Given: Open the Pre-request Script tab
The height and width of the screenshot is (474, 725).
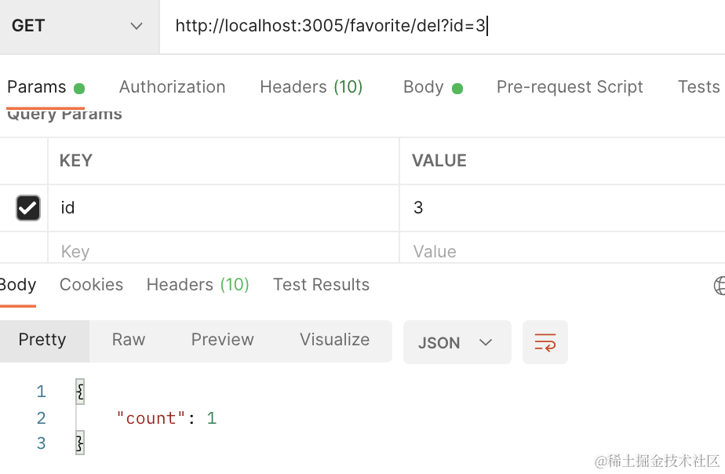Looking at the screenshot, I should pos(570,87).
